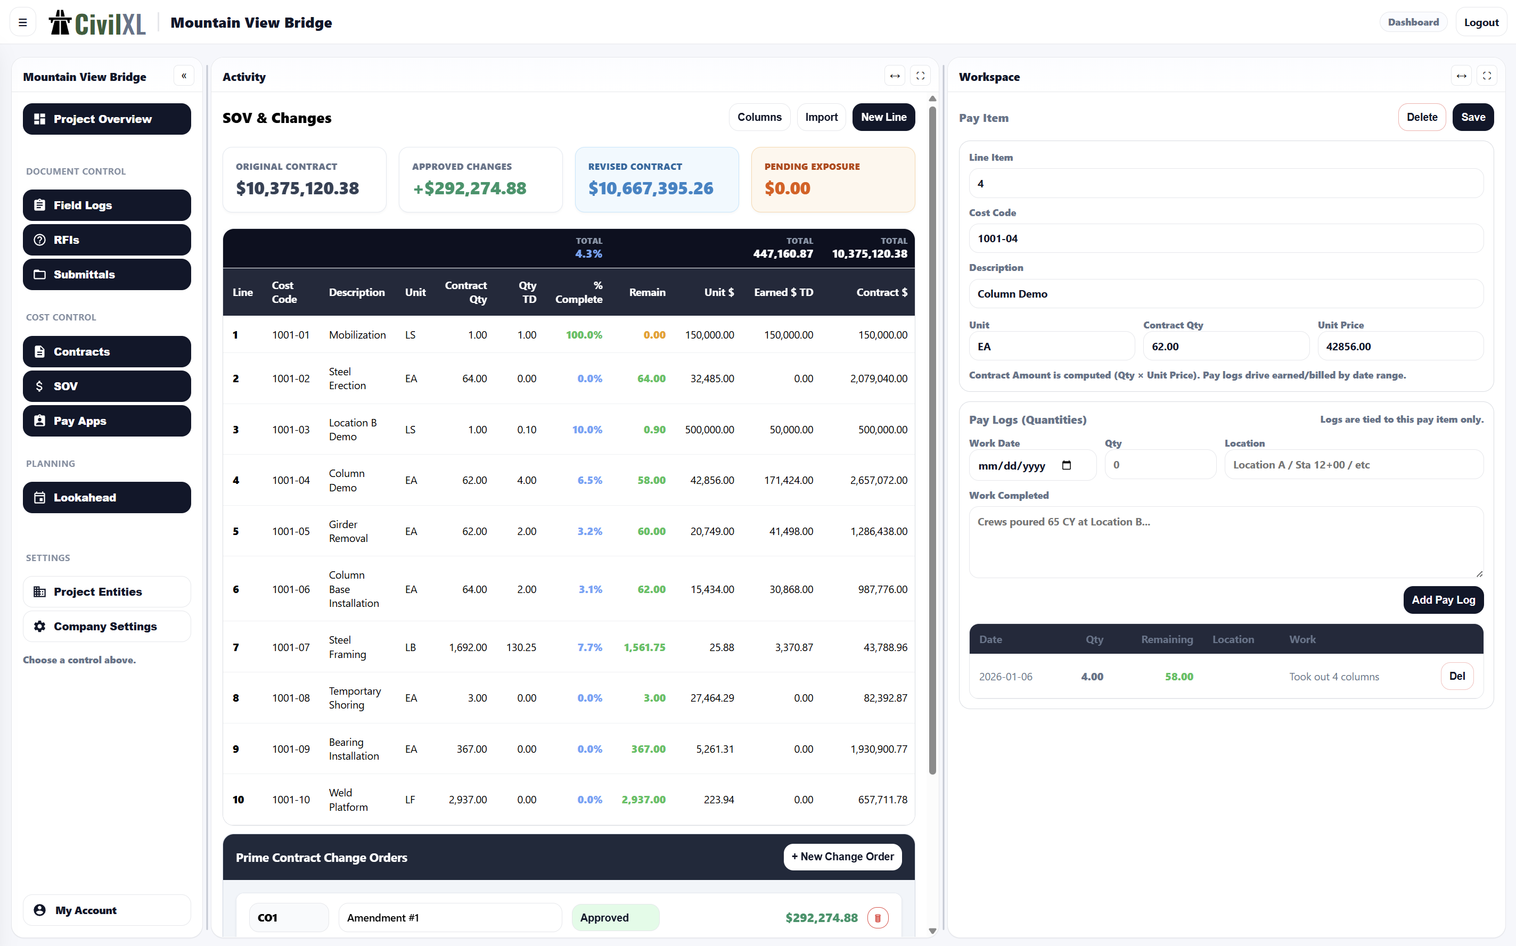Viewport: 1516px width, 946px height.
Task: Click the Unit Price input field
Action: [1399, 346]
